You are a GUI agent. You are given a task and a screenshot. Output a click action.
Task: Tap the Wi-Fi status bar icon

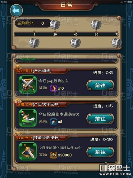125,2
